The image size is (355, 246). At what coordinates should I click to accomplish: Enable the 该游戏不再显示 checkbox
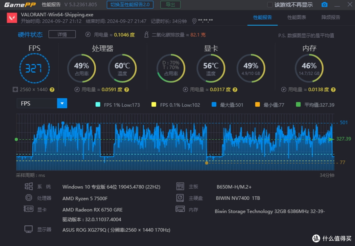pyautogui.click(x=270, y=5)
